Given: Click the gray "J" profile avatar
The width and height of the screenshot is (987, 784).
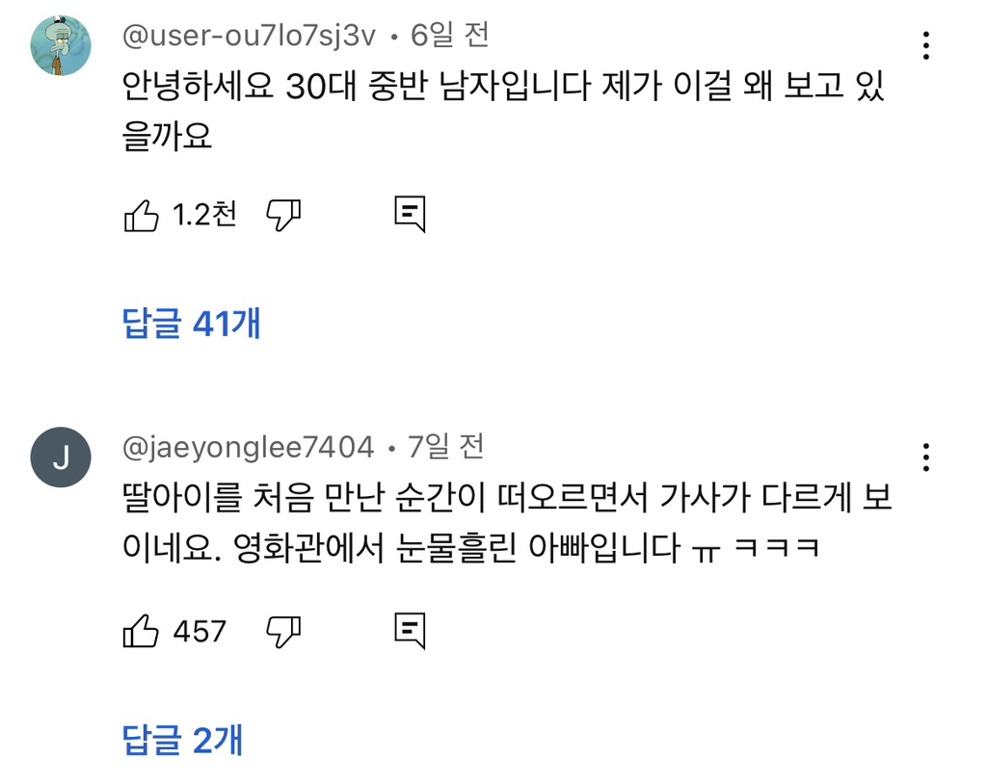Looking at the screenshot, I should point(61,457).
